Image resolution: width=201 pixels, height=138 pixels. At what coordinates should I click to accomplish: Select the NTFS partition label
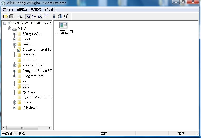coord(22,28)
